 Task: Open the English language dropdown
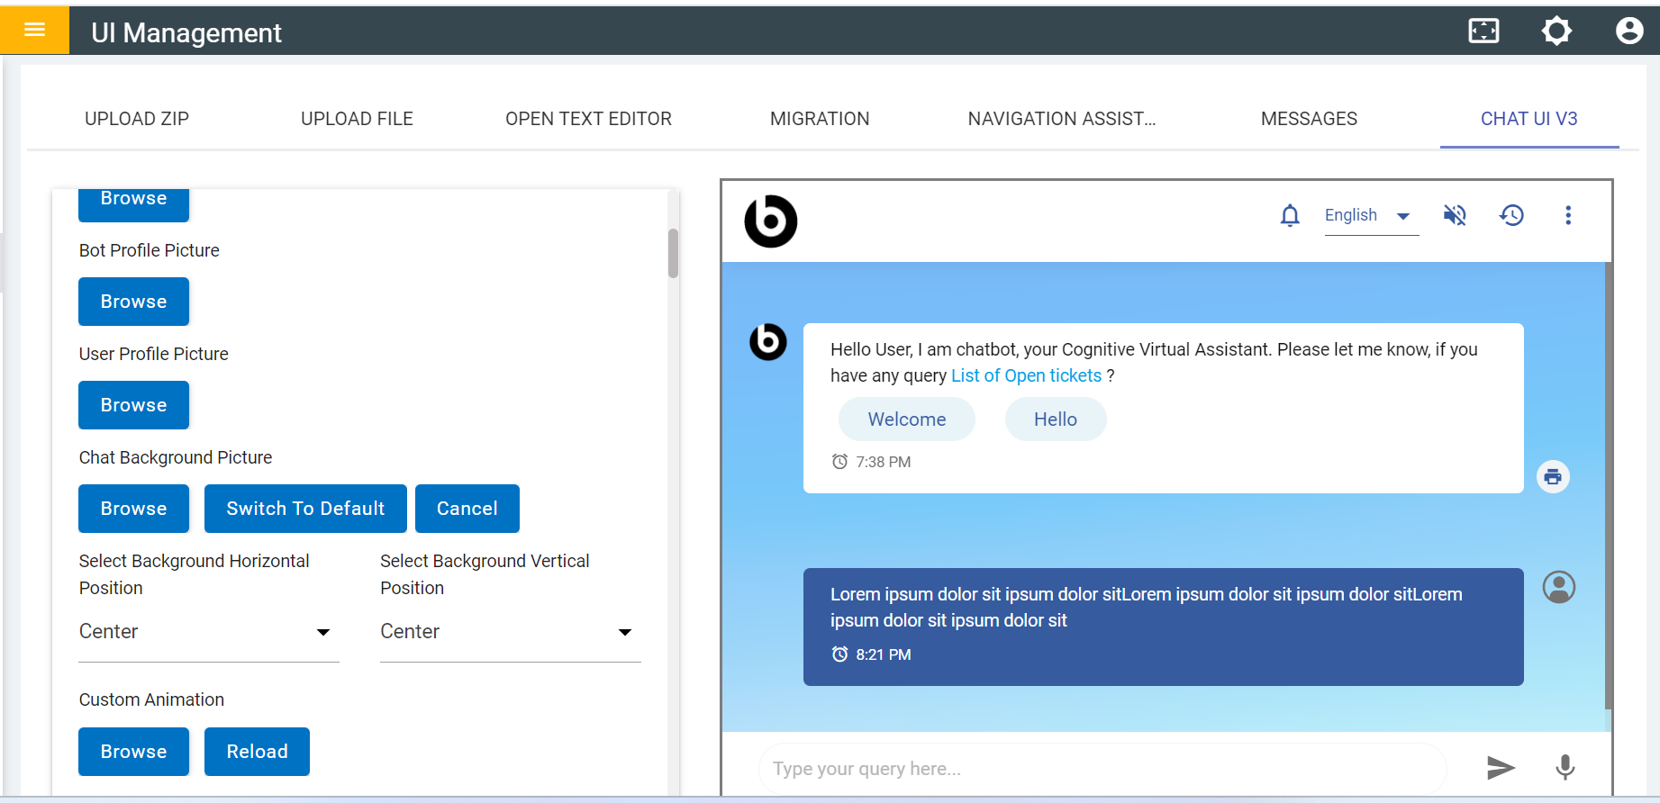coord(1371,216)
